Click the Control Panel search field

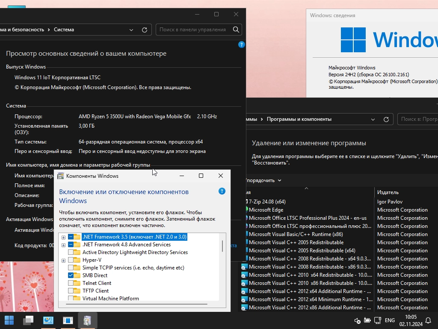tap(193, 30)
